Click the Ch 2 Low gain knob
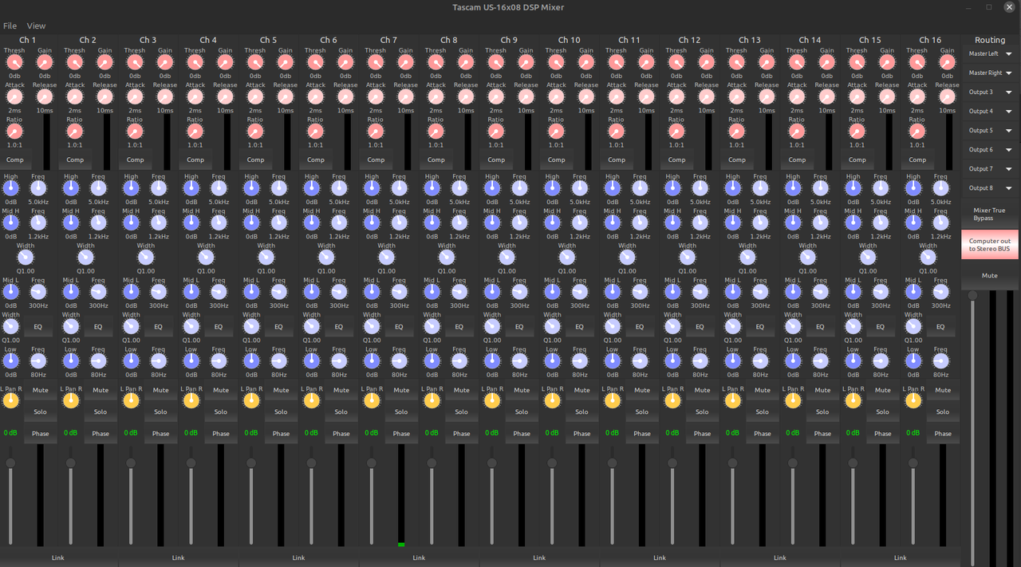The width and height of the screenshot is (1021, 567). coord(71,360)
